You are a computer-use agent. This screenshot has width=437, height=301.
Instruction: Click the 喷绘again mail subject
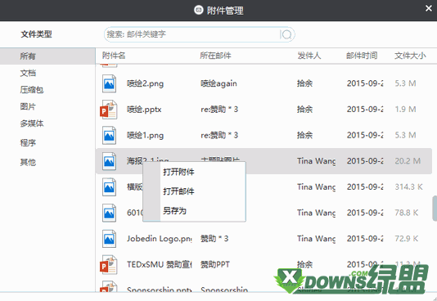pyautogui.click(x=218, y=83)
